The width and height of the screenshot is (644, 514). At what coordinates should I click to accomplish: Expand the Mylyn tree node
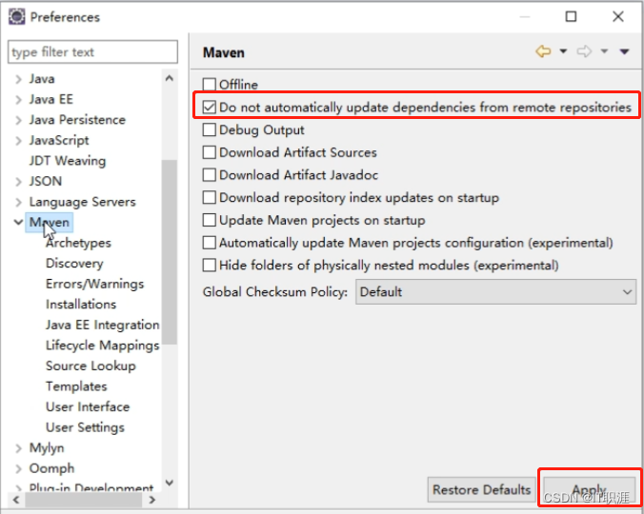pos(18,448)
